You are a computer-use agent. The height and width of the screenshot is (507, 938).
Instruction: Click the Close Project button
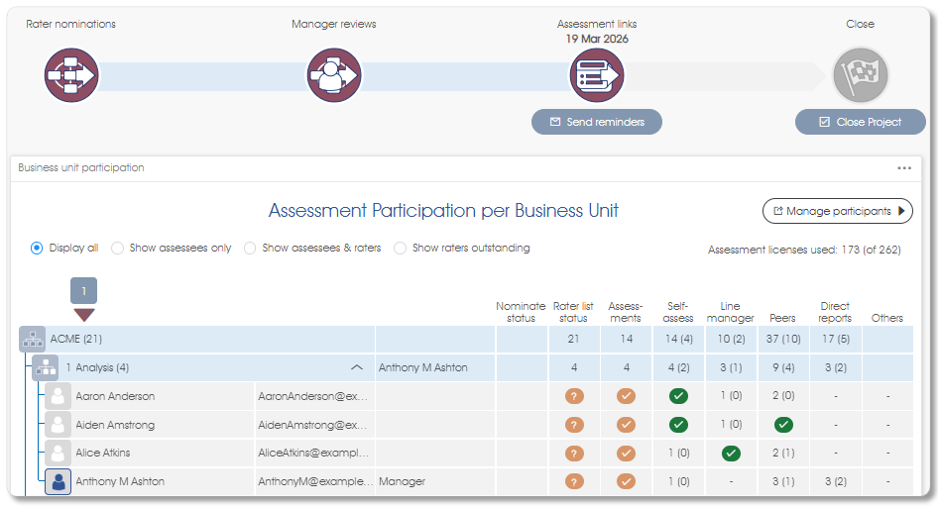[x=861, y=122]
